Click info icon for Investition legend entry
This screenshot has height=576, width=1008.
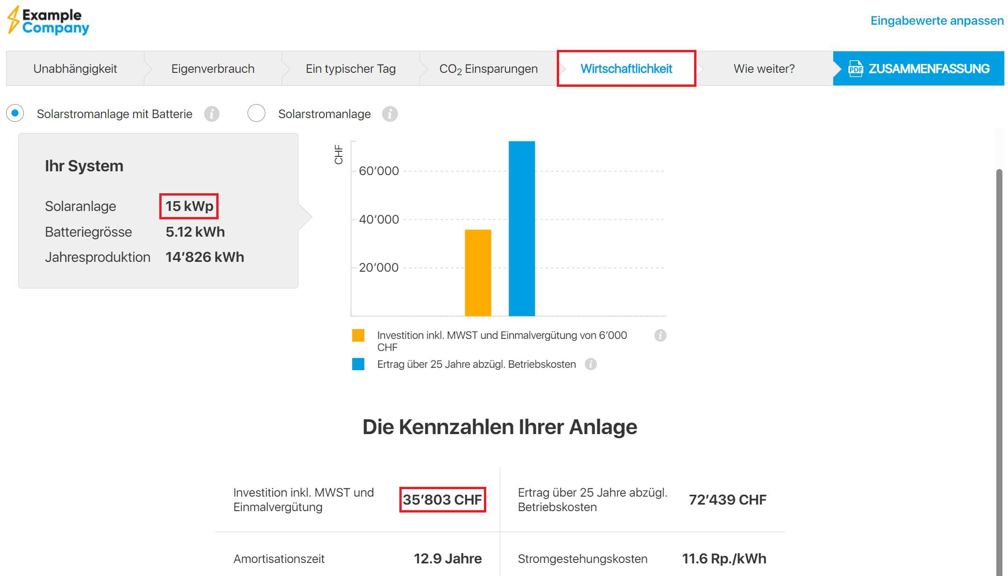[660, 335]
